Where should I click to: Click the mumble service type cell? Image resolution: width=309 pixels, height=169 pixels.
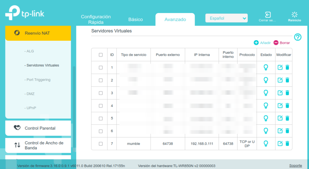134,144
